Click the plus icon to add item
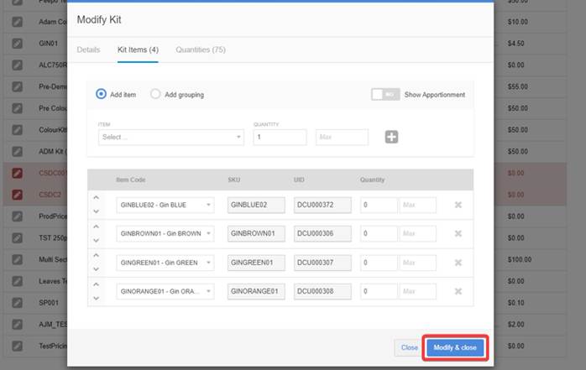 click(x=391, y=137)
